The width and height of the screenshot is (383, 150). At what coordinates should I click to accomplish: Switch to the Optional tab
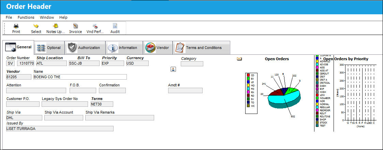(49, 48)
